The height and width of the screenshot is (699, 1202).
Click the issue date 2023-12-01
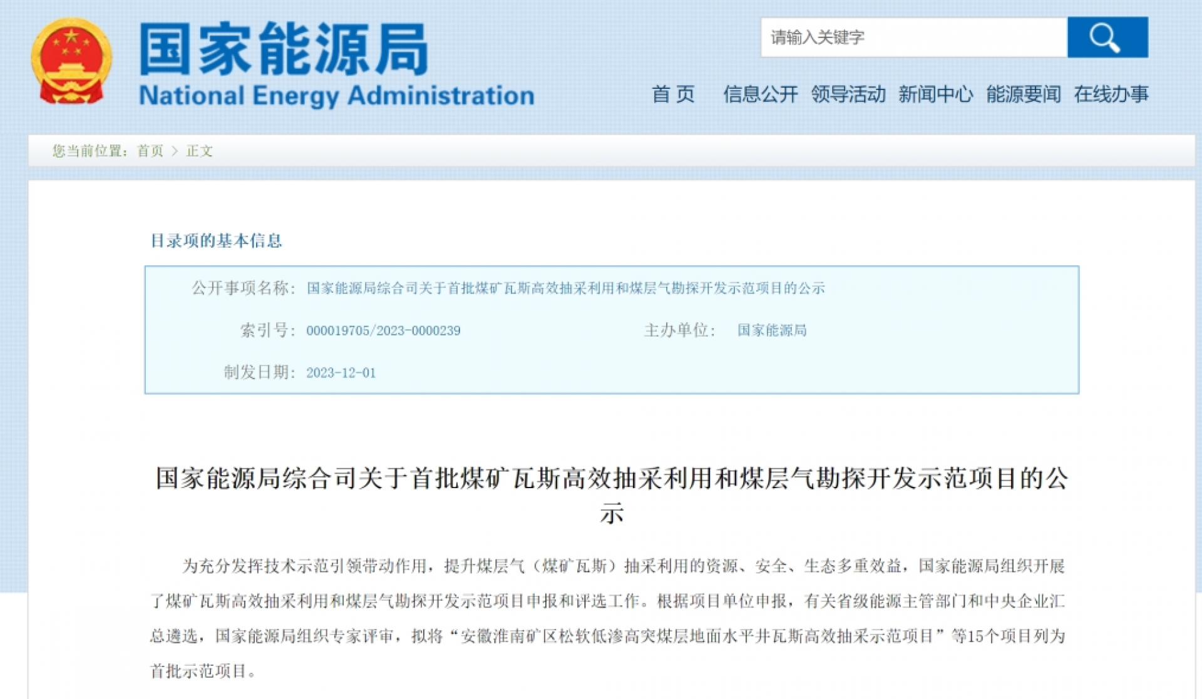(x=341, y=372)
